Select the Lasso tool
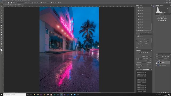 coord(1,10)
